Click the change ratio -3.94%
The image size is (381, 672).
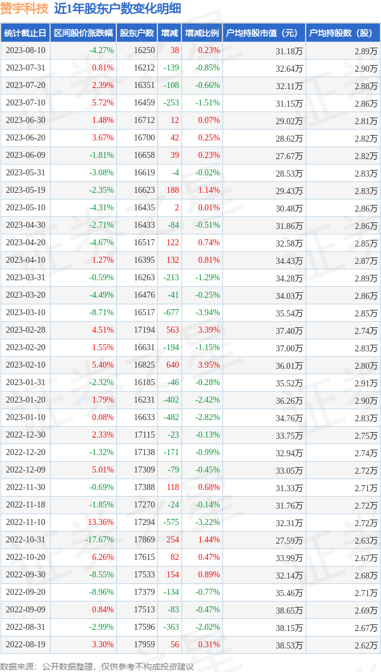pos(208,312)
